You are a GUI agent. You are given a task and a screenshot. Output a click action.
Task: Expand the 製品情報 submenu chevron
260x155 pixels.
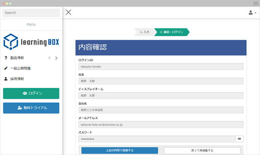coord(56,58)
